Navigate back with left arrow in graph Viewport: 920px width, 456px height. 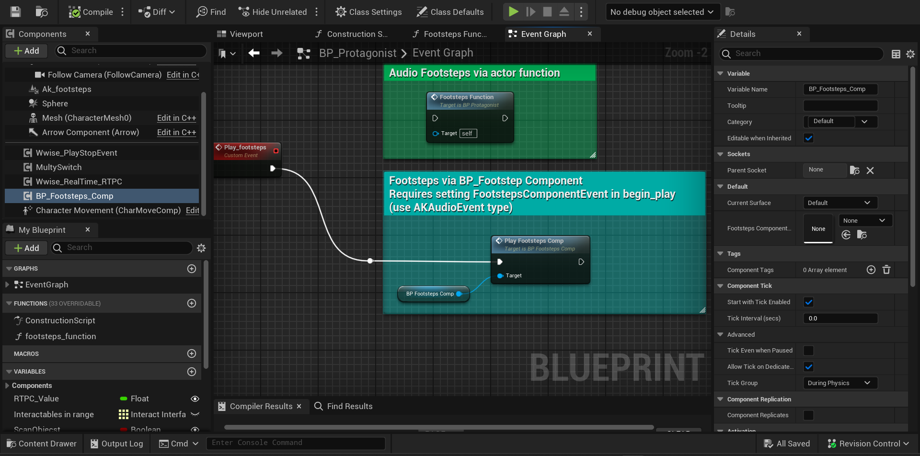click(x=254, y=53)
